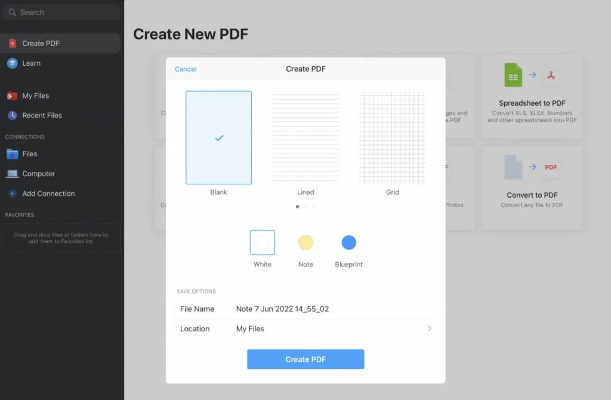Click the Files connection folder icon
This screenshot has width=611, height=400.
[x=13, y=154]
